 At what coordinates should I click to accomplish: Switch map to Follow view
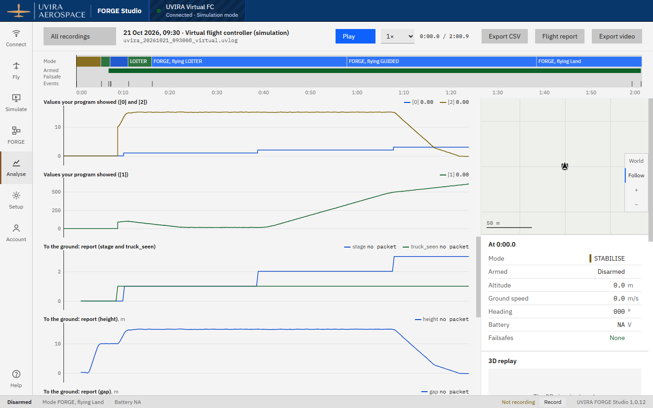tap(636, 175)
